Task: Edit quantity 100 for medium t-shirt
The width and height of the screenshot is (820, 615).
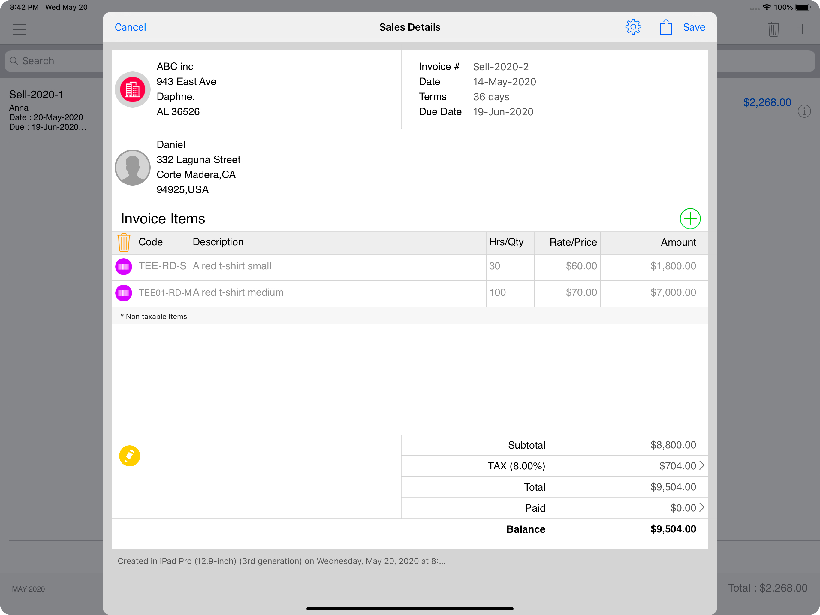Action: click(510, 293)
